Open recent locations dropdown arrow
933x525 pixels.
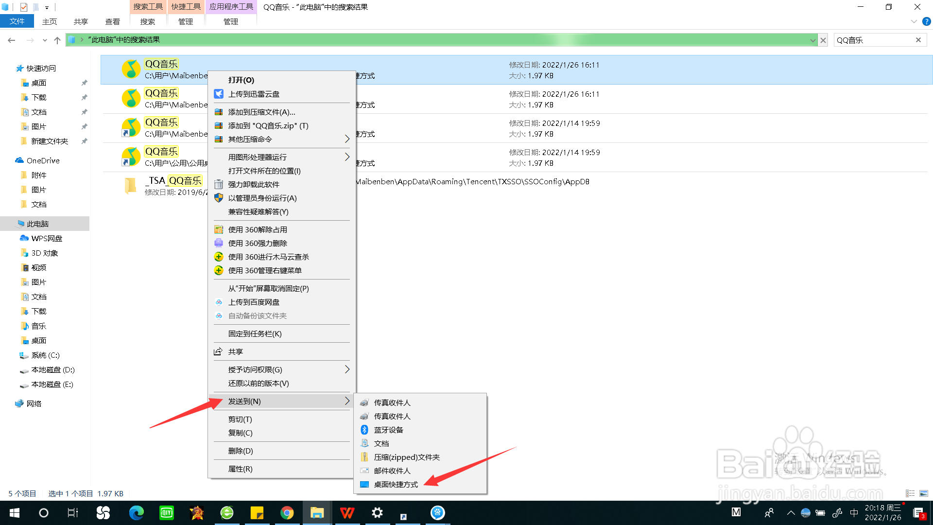click(45, 40)
